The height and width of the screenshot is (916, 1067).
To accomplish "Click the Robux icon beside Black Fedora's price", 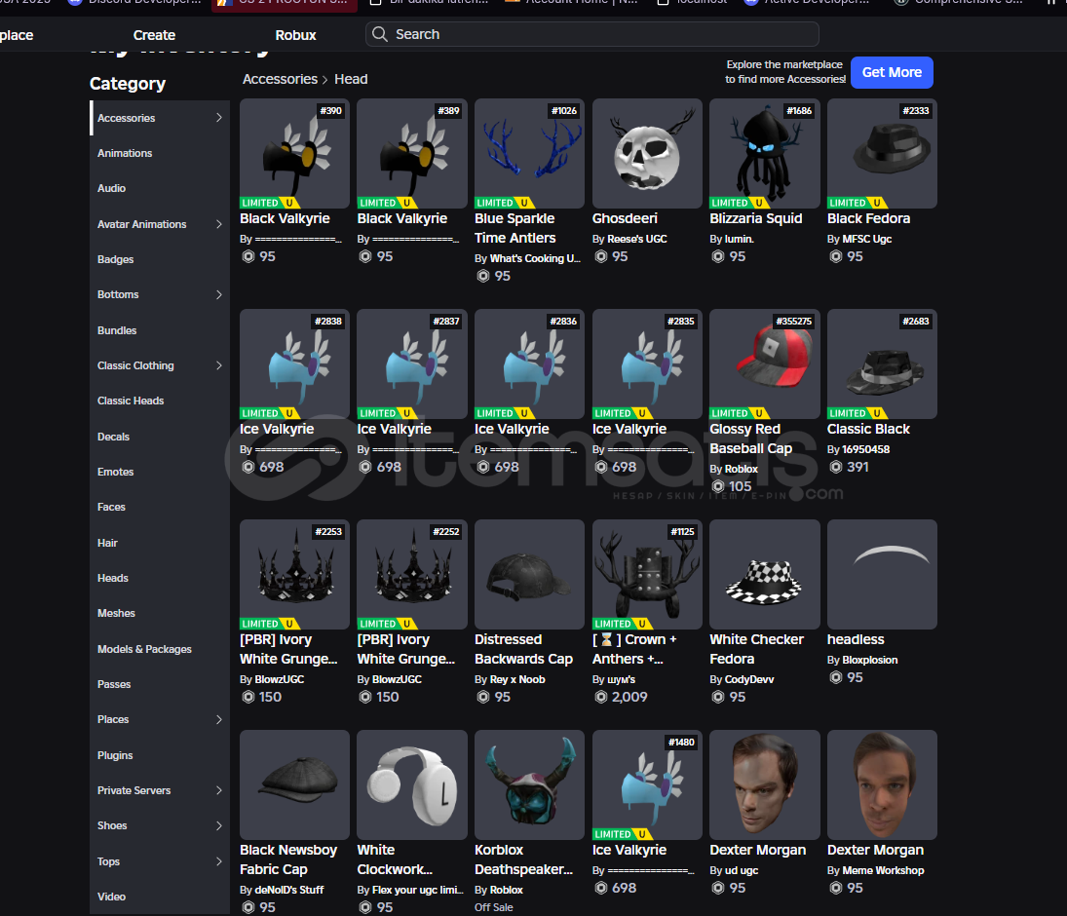I will [836, 256].
